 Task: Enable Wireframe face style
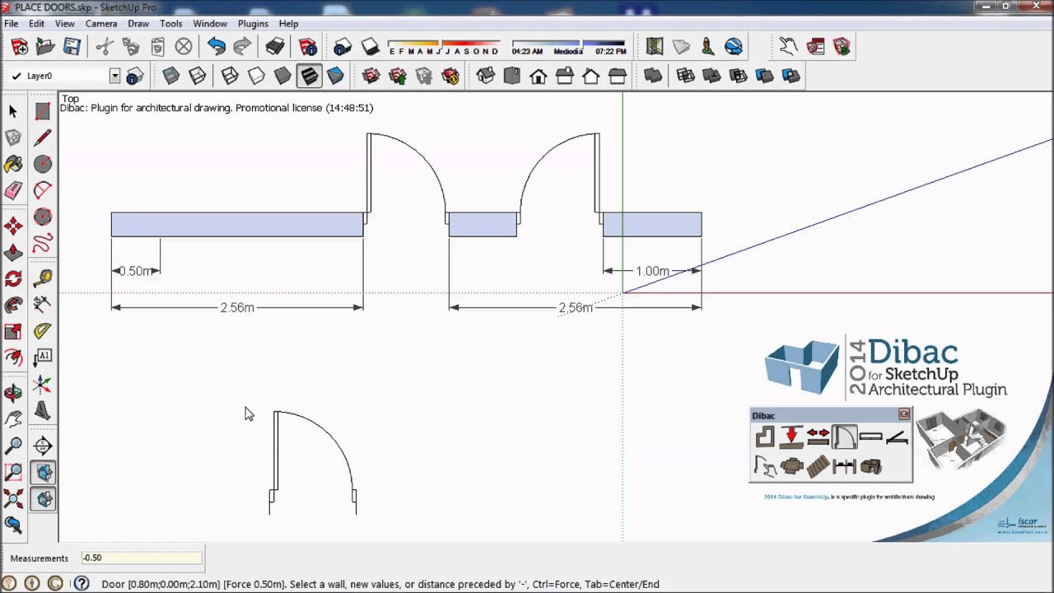(x=230, y=76)
